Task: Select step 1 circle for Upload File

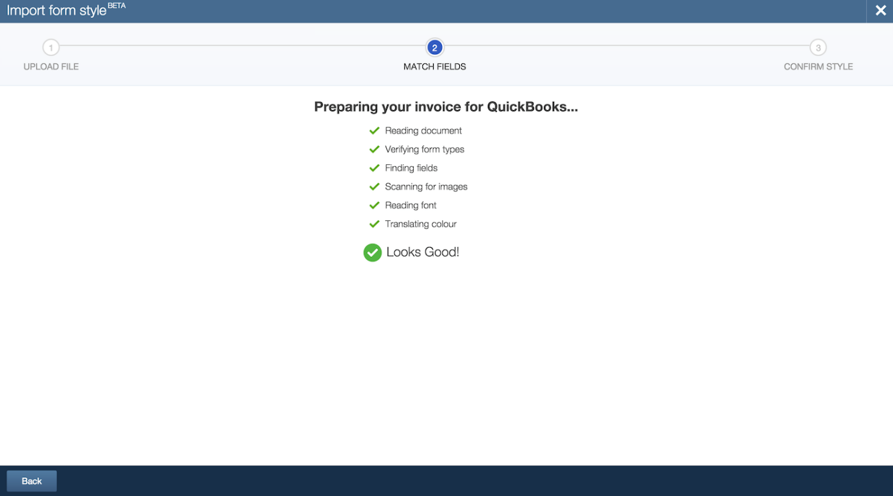Action: click(51, 47)
